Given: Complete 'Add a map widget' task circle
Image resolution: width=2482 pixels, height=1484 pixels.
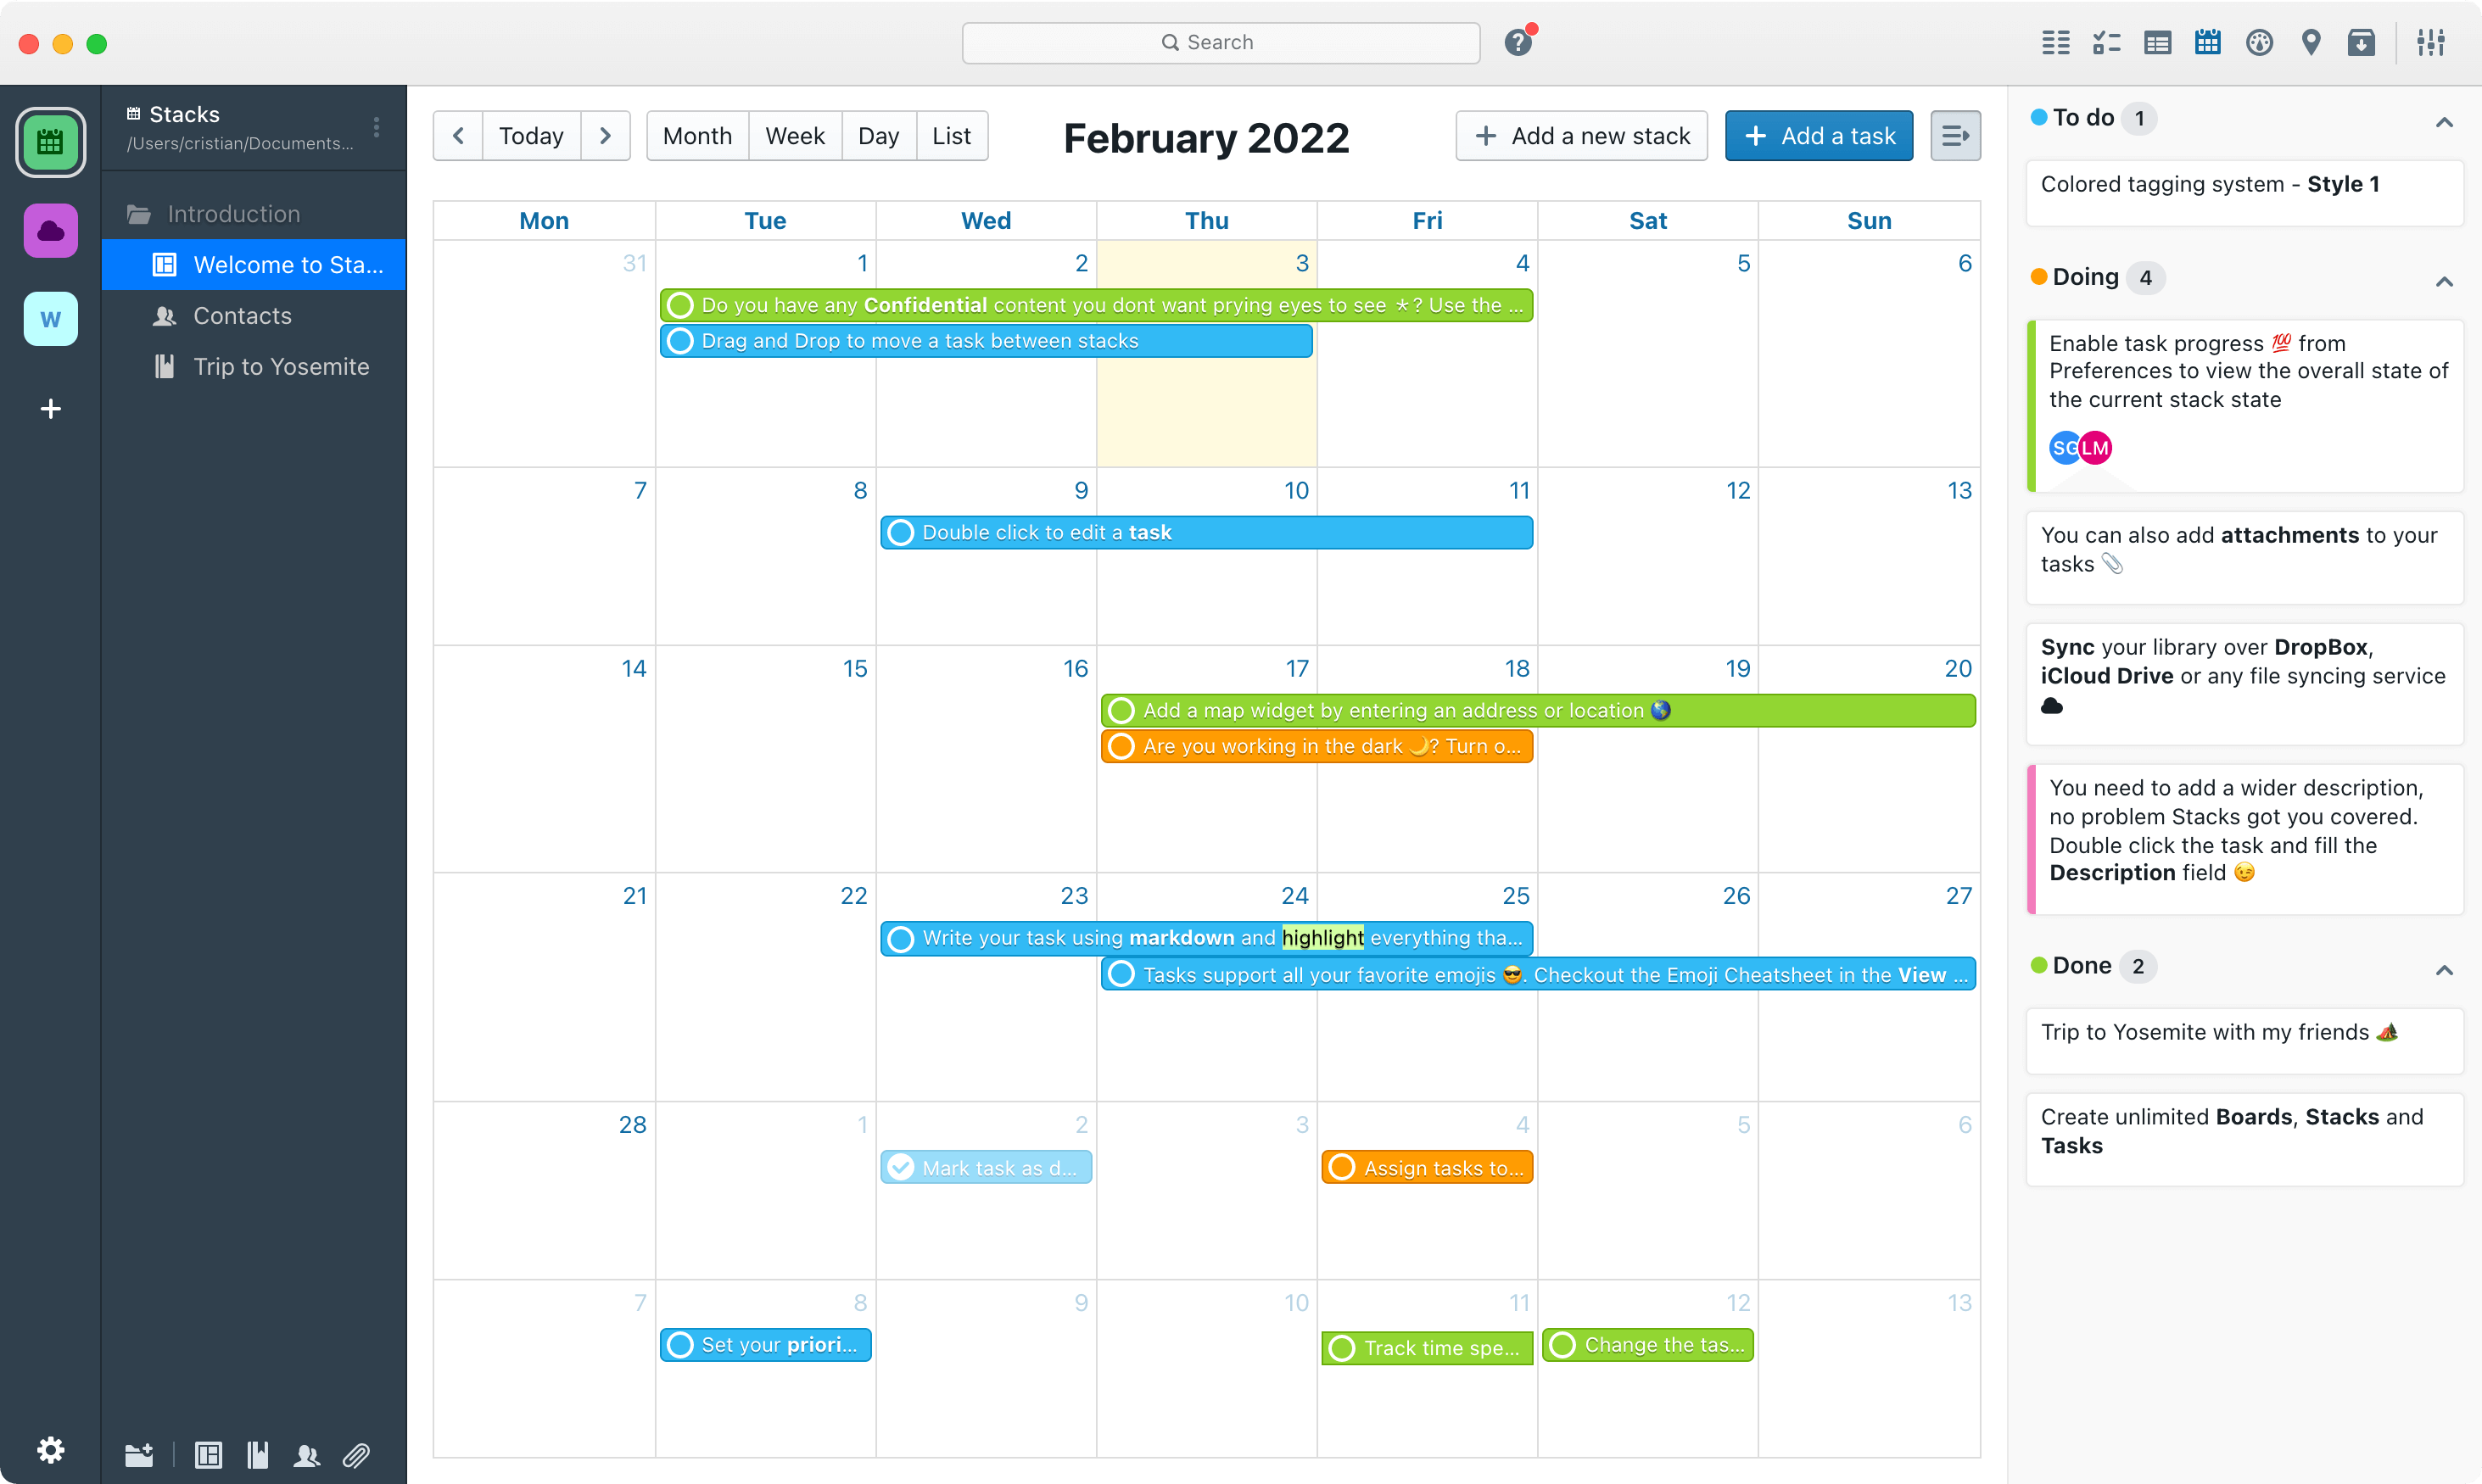Looking at the screenshot, I should [1122, 711].
